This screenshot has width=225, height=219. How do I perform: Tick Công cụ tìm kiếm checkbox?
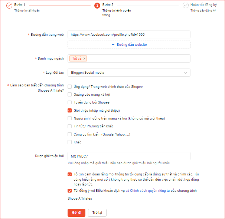tap(70, 134)
